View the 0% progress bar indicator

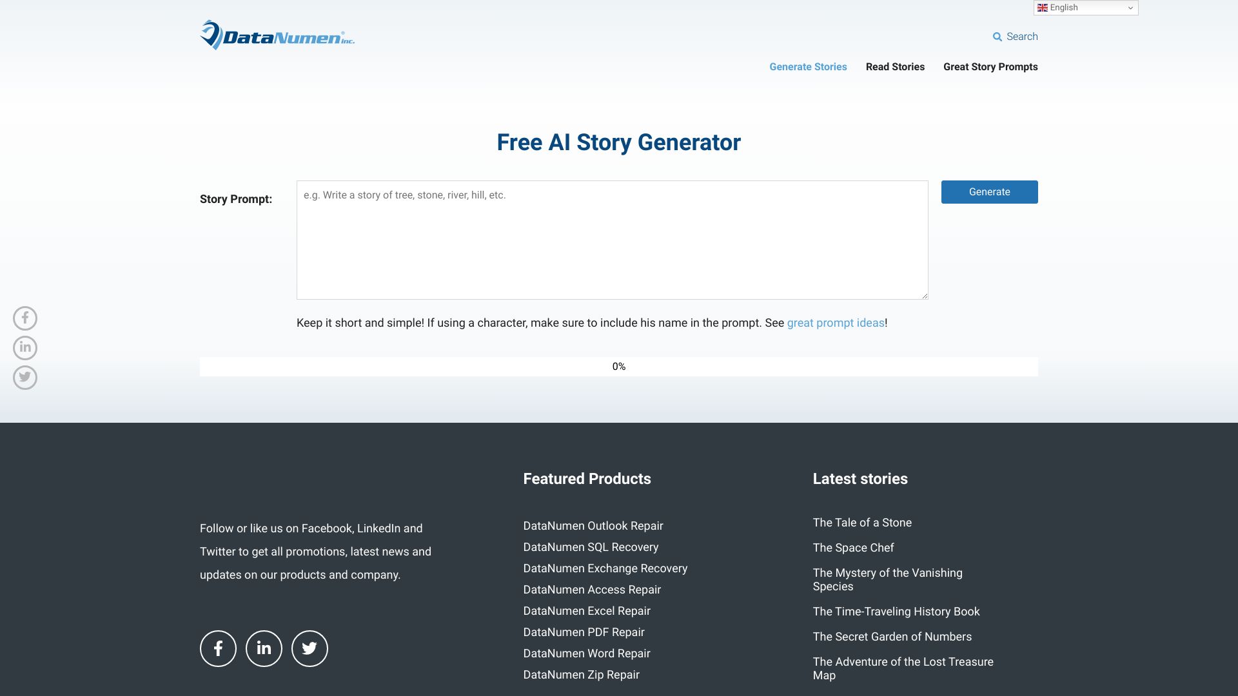[619, 366]
